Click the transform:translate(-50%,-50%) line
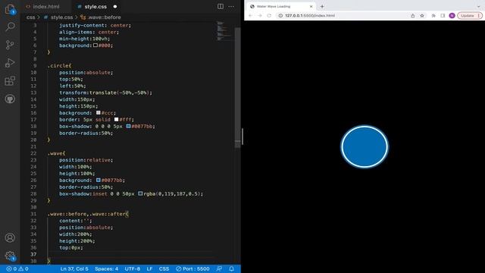Screen dimensions: 485x273 105,93
